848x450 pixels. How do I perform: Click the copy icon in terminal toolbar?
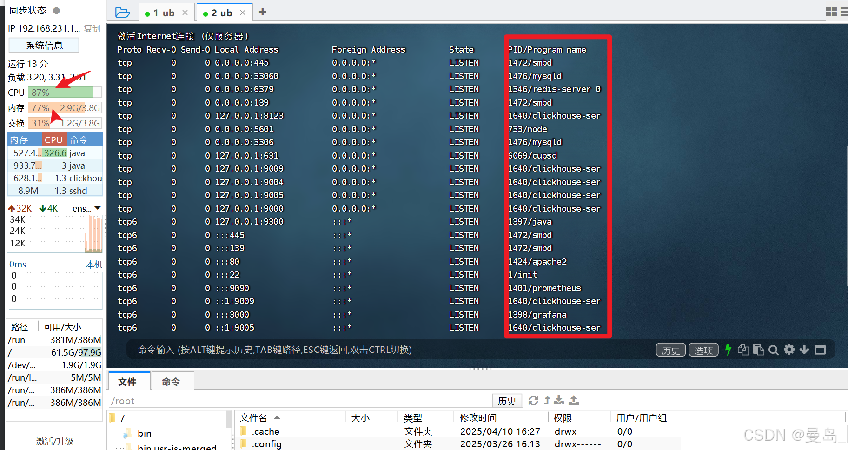pyautogui.click(x=743, y=350)
